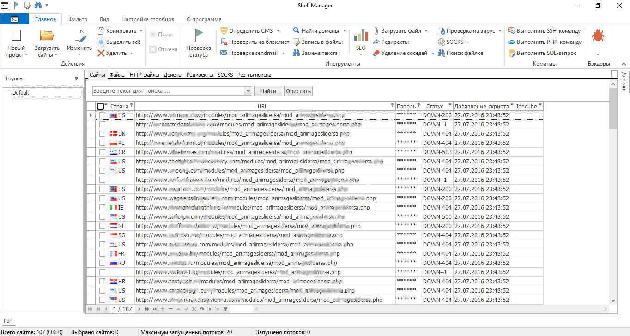Go to next record in grid navigator

[139, 309]
